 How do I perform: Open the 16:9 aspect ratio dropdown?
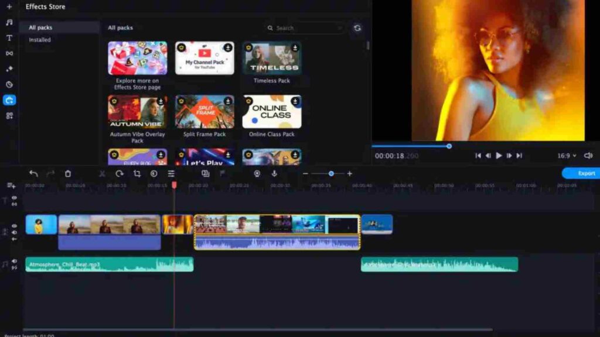(x=567, y=156)
